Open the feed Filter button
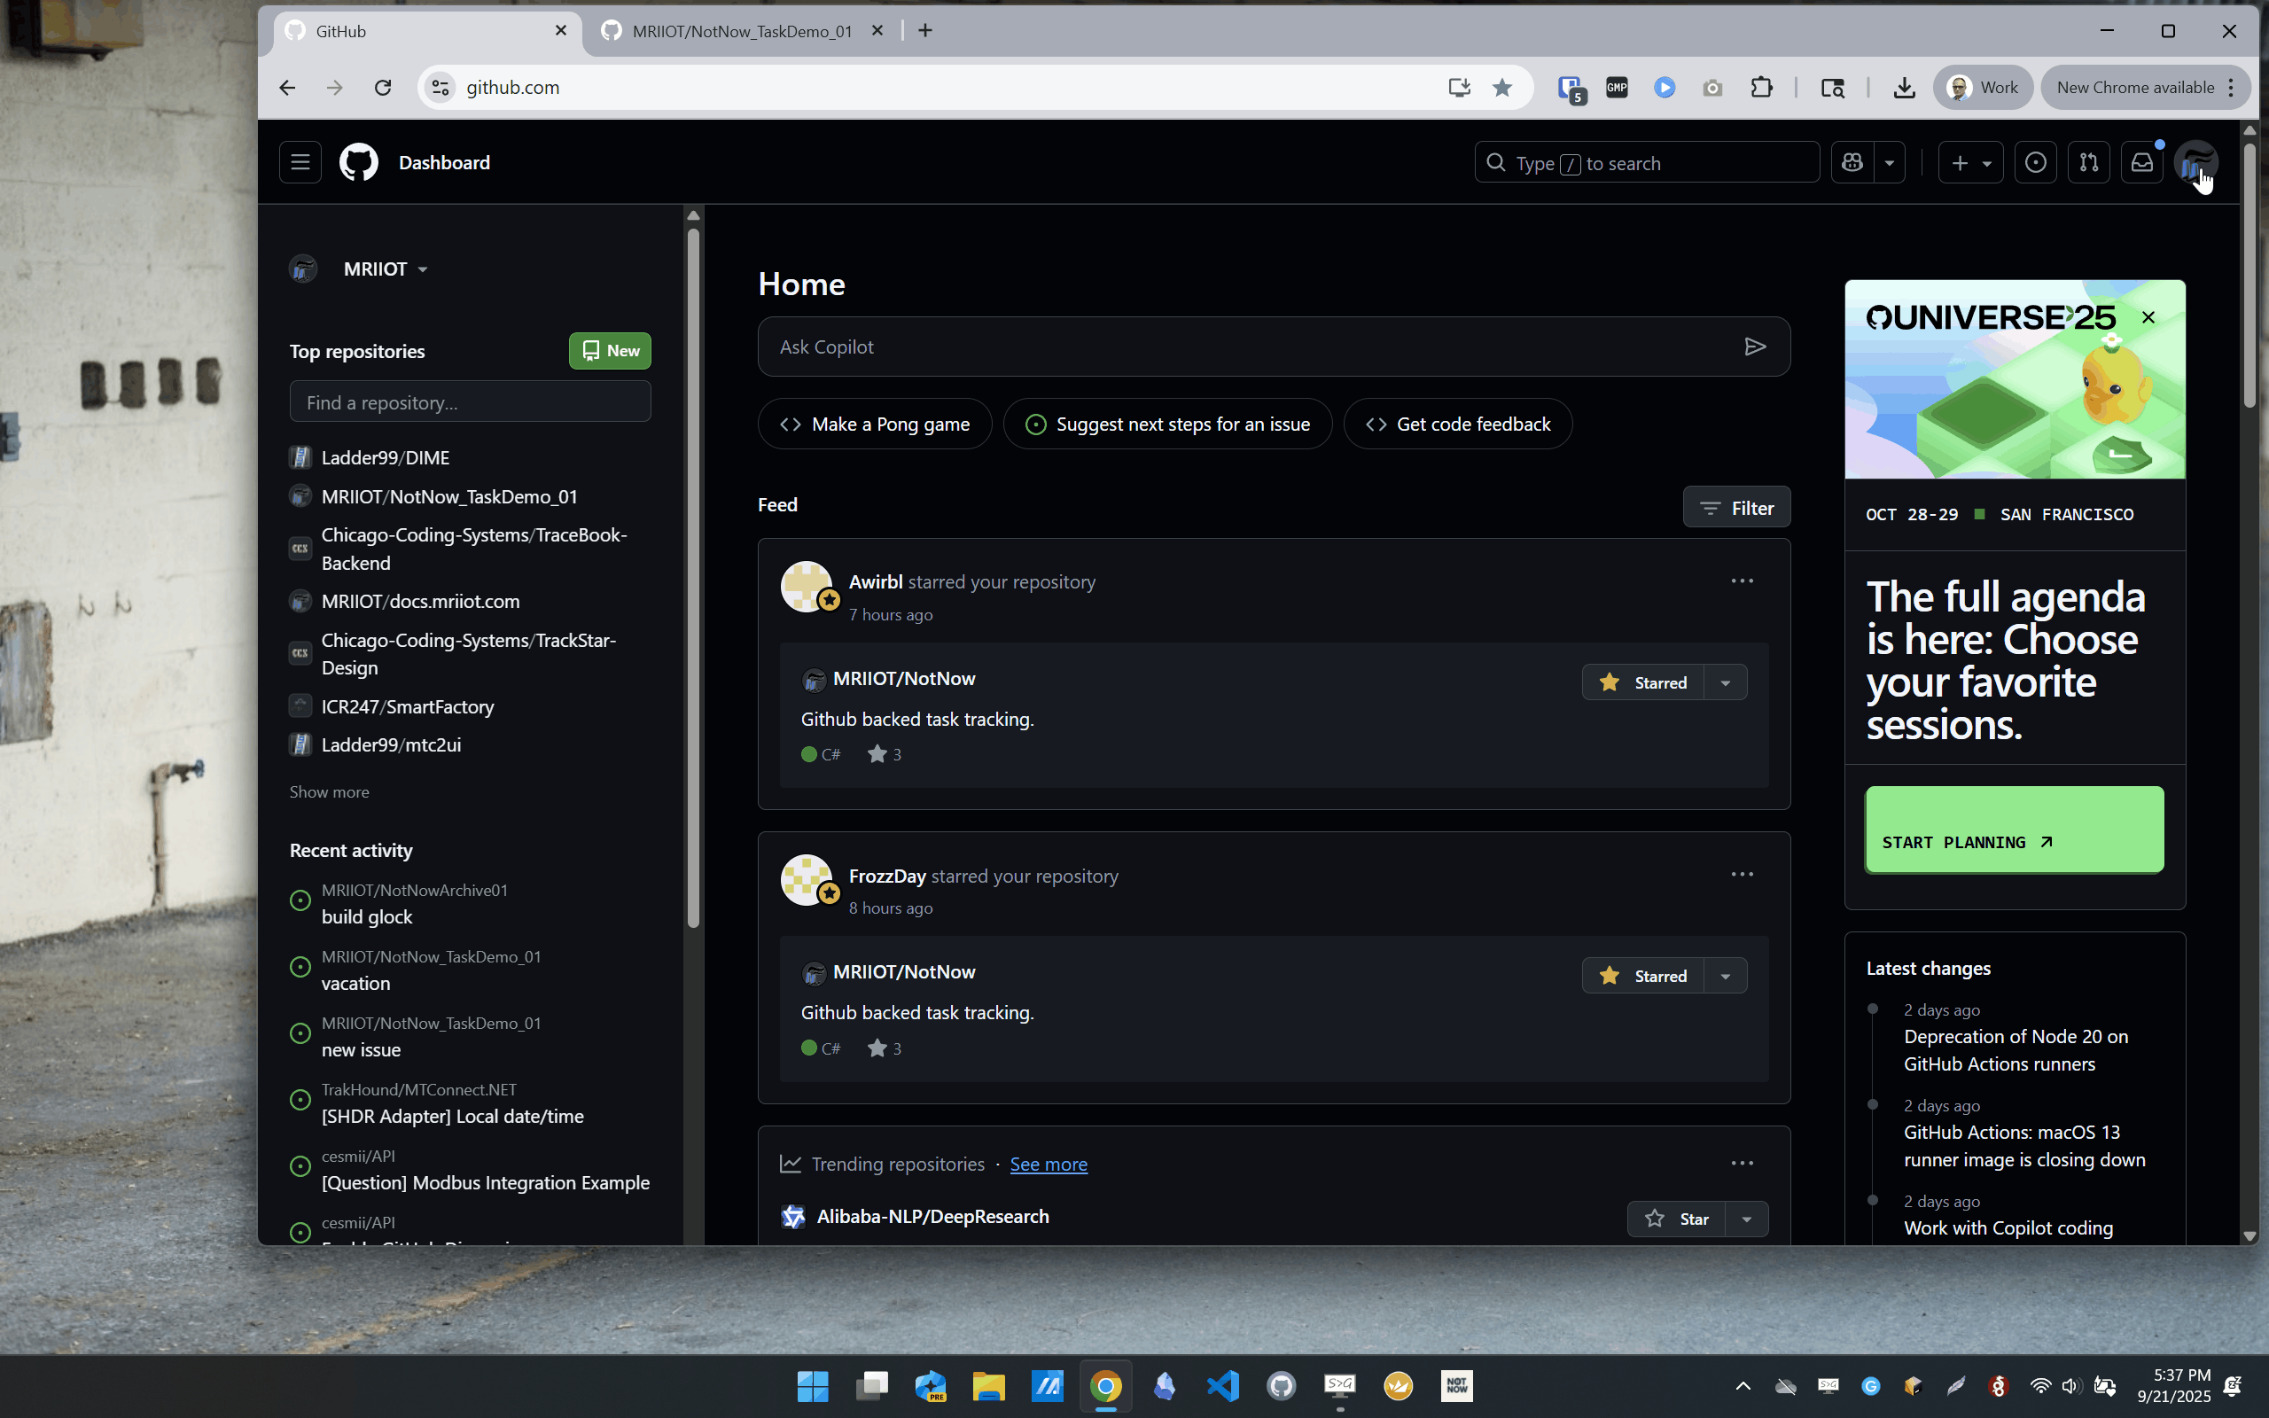This screenshot has width=2269, height=1418. [x=1736, y=507]
